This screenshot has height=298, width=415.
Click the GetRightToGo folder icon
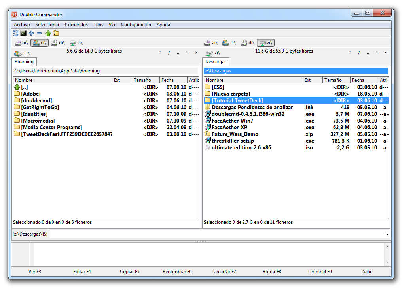pyautogui.click(x=17, y=107)
